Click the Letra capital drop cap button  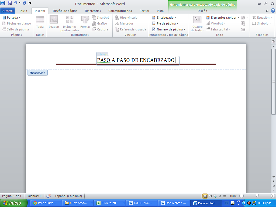(x=218, y=29)
